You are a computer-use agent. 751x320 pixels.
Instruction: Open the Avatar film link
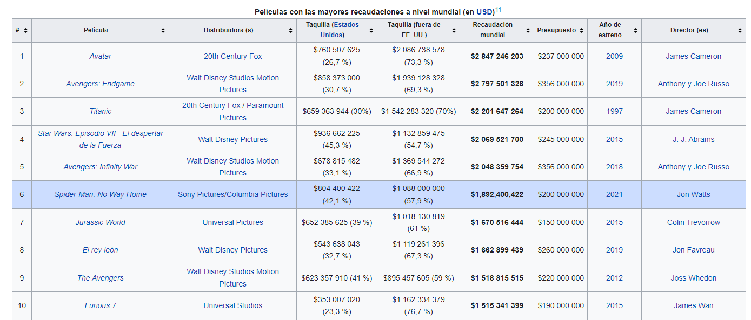101,56
